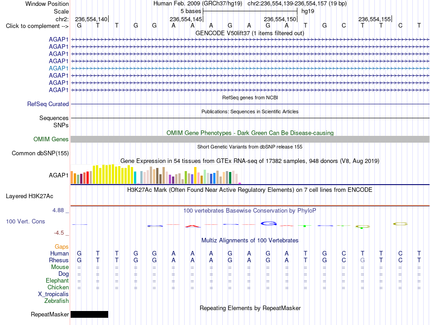Click 'Multiz Alignments of 100 Vertebrates' title
This screenshot has height=325, width=430.
pyautogui.click(x=250, y=241)
